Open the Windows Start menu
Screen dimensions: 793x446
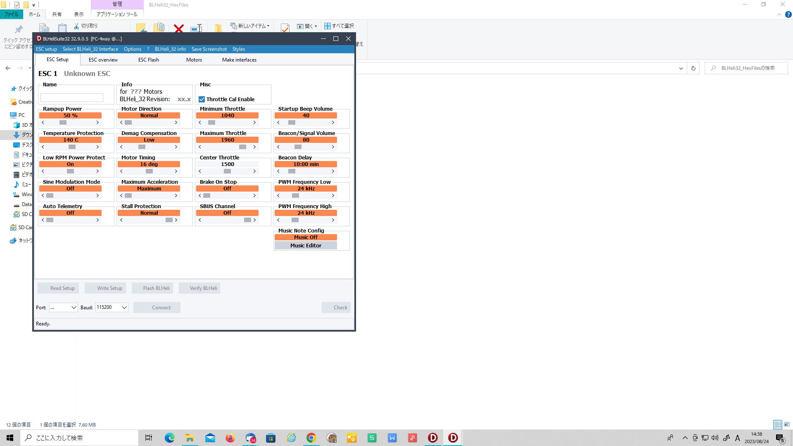(x=10, y=438)
